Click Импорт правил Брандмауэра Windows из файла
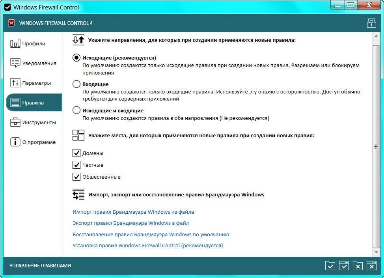This screenshot has width=384, height=278. (133, 212)
